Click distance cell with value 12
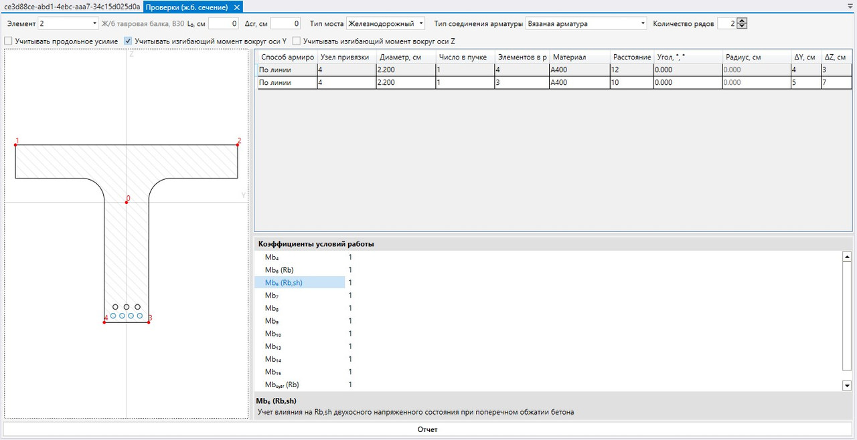857x440 pixels. click(631, 70)
